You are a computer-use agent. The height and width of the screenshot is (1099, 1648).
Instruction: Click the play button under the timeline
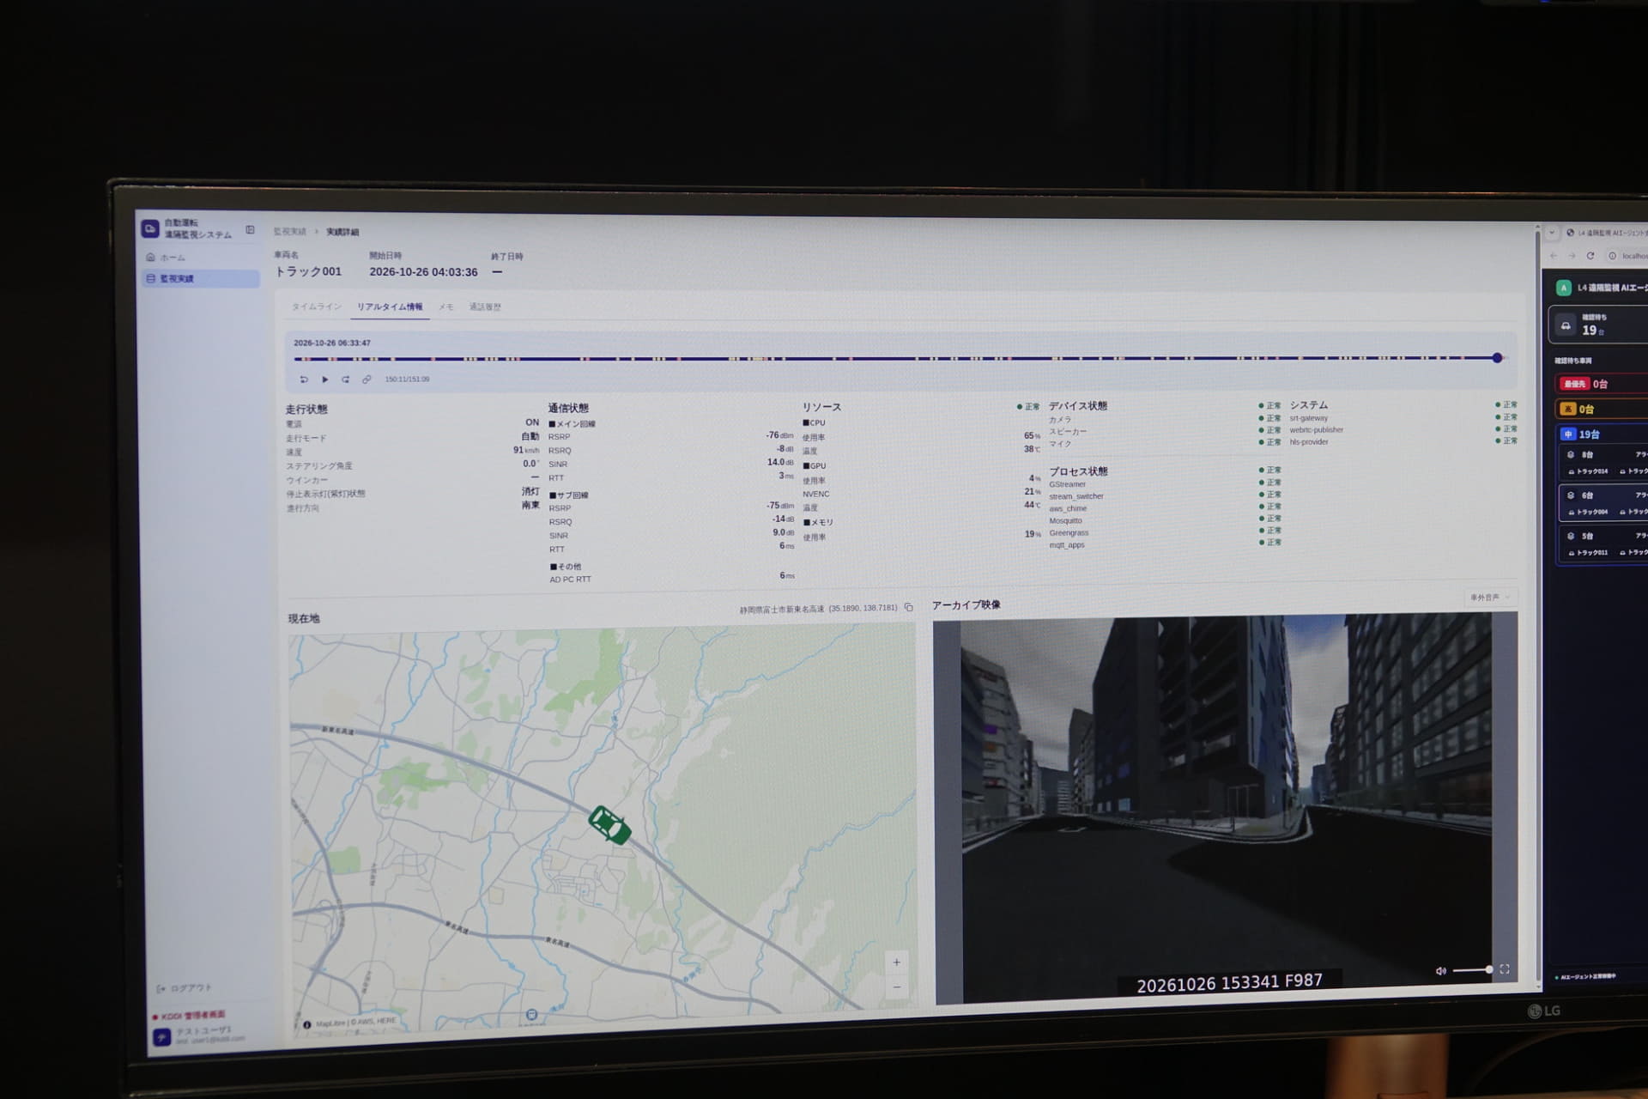coord(325,379)
